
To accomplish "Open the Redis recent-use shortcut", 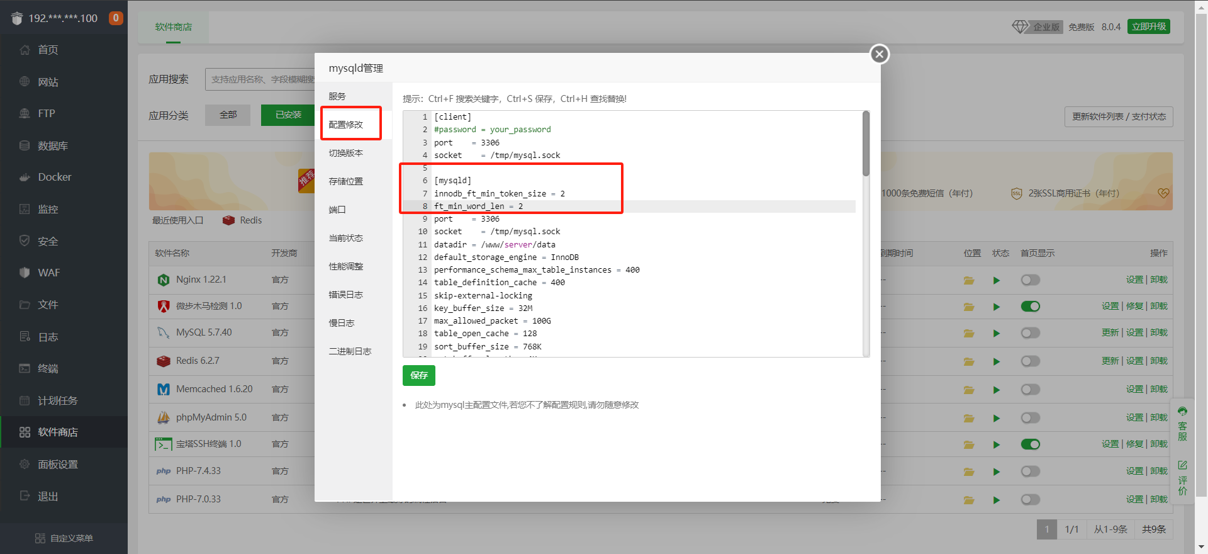I will click(242, 220).
